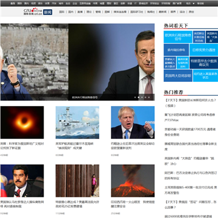Open the 波音737Max headline in 热门推荐
The width and height of the screenshot is (218, 218).
pos(190,117)
